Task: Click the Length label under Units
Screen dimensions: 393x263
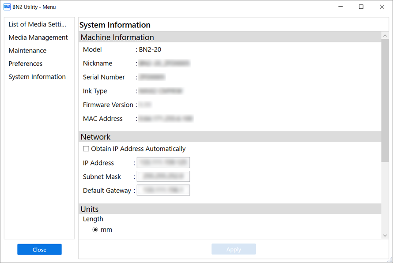Action: pos(93,219)
